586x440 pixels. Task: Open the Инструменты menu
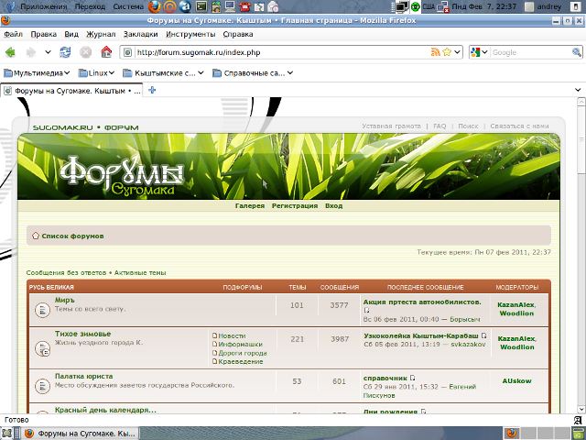[190, 34]
